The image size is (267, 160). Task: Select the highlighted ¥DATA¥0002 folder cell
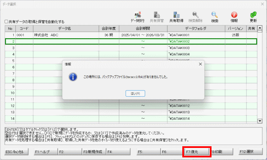pos(196,42)
